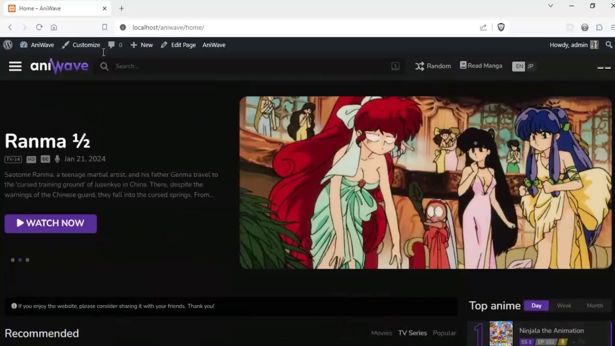Go to the third slider dot
Viewport: 615px width, 346px height.
pos(27,260)
